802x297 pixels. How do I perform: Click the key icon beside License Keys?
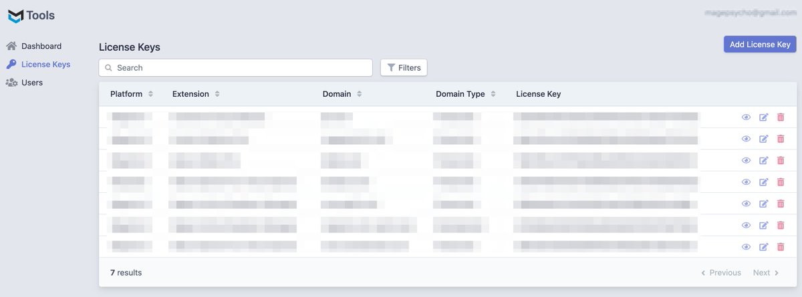(11, 65)
